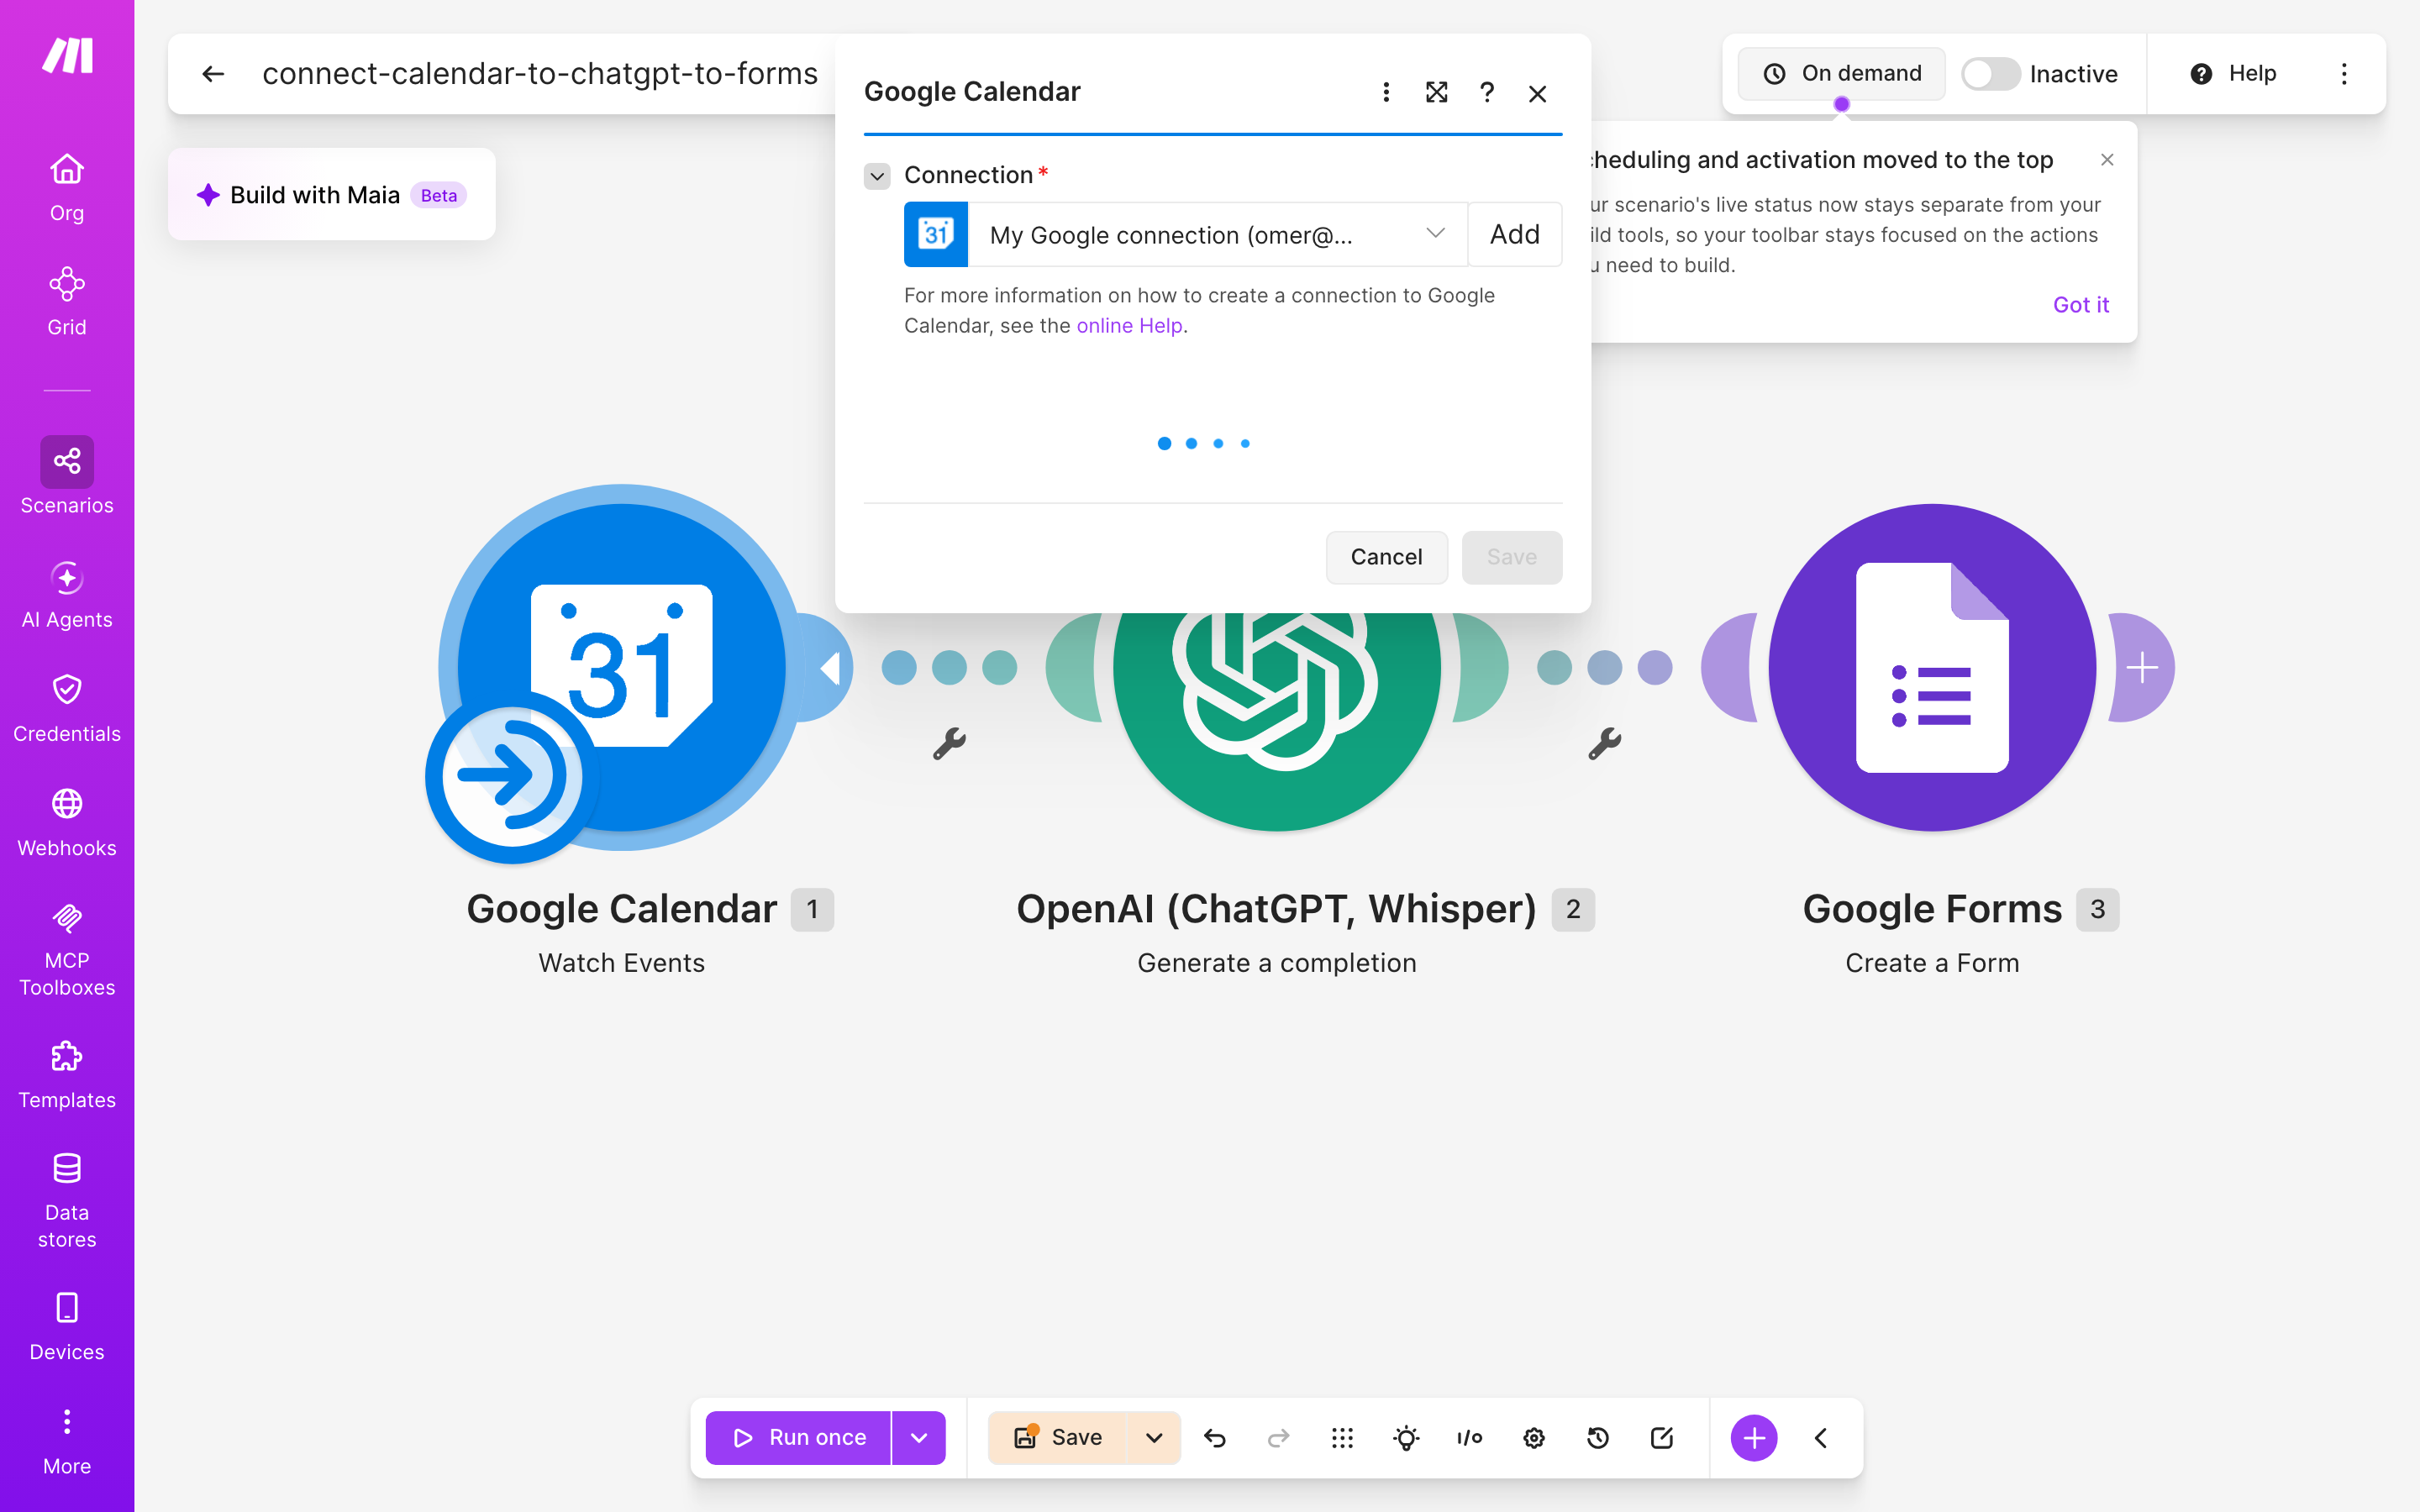This screenshot has height=1512, width=2420.
Task: Open AI Agents section
Action: tap(67, 594)
